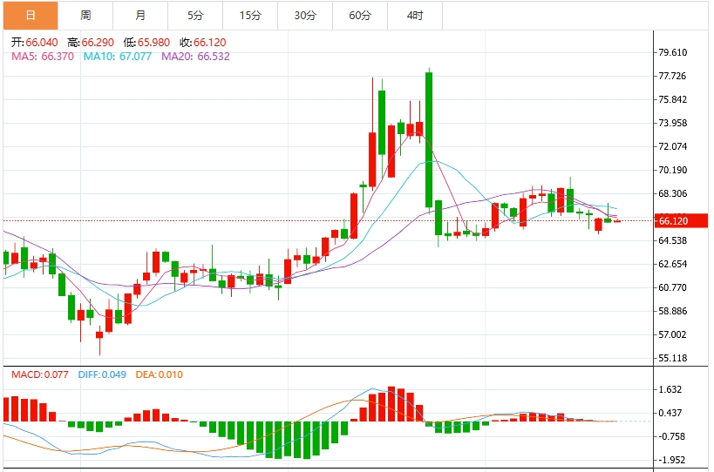This screenshot has width=714, height=472.
Task: Click the opening price 66.040 value
Action: [42, 43]
